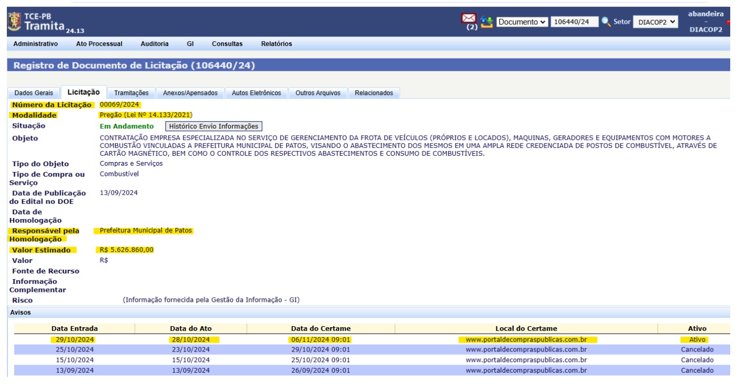Screen dimensions: 754x389
Task: Click the abandeira user name link
Action: (705, 14)
